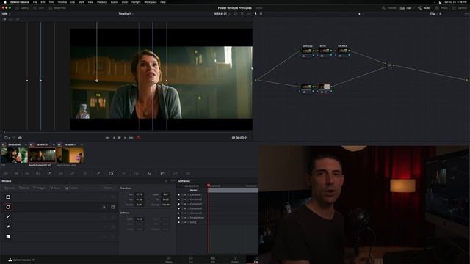This screenshot has height=264, width=470.
Task: Click the Delete window button
Action: 108,188
